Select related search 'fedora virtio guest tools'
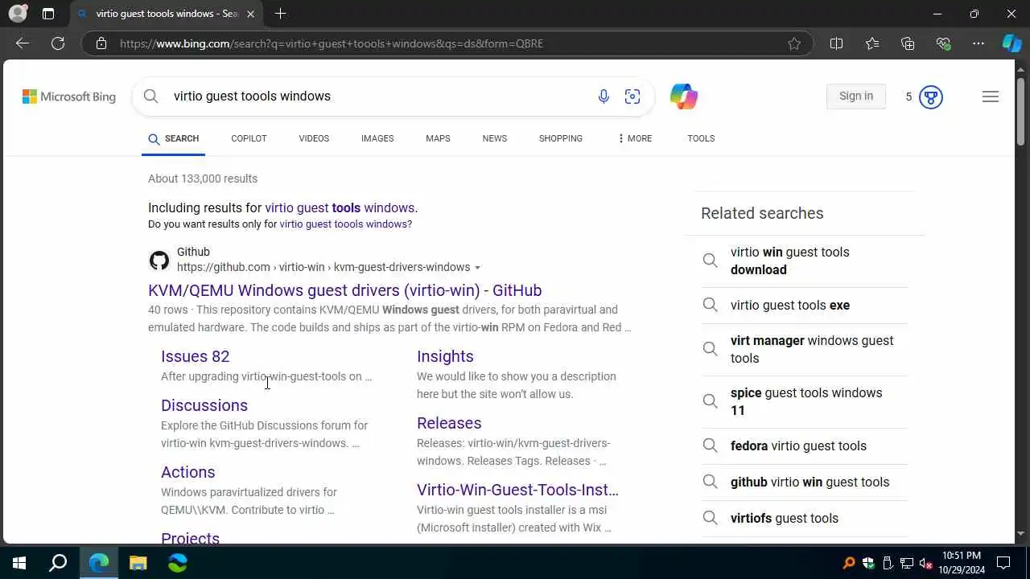The image size is (1030, 579). tap(803, 446)
